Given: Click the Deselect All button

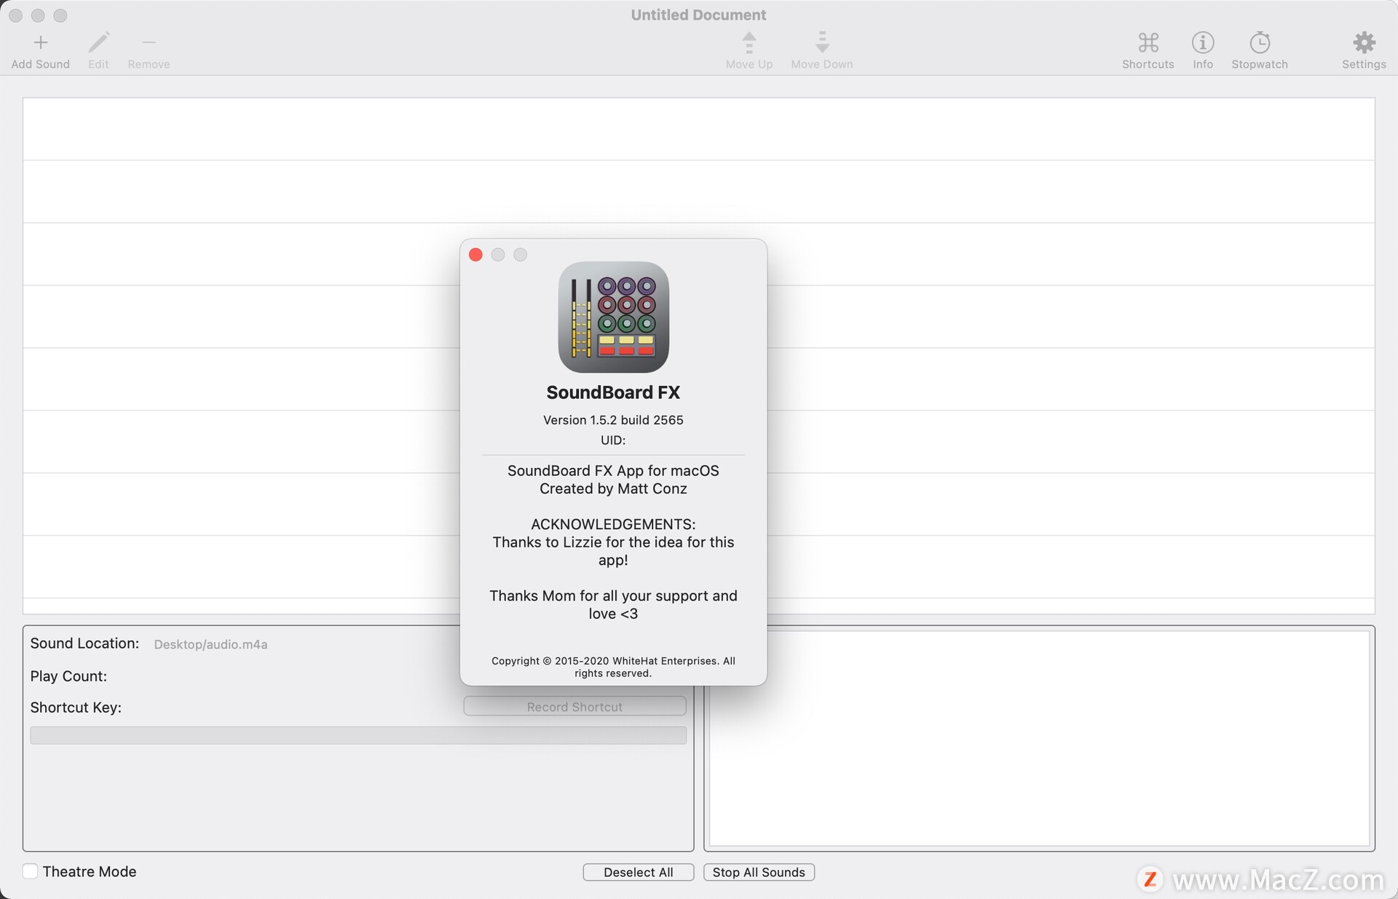Looking at the screenshot, I should tap(638, 871).
